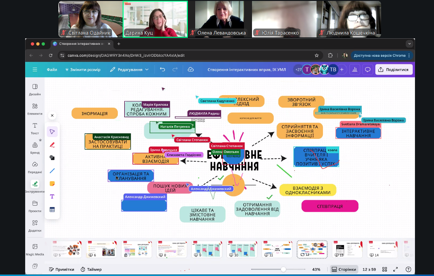This screenshot has width=434, height=276.
Task: Open the Елементи panel
Action: (35, 109)
